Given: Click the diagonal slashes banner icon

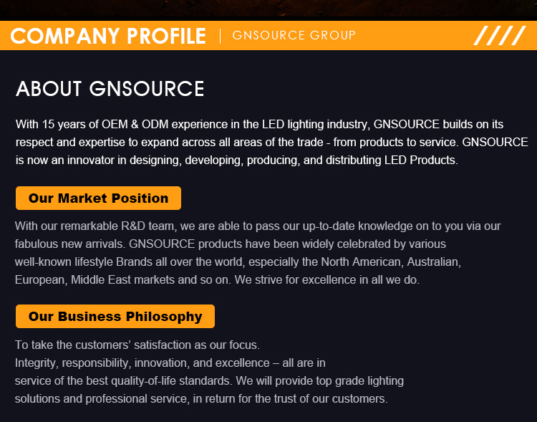Looking at the screenshot, I should (x=499, y=35).
